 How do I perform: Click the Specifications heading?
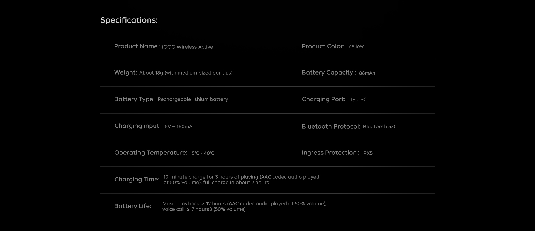coord(129,20)
